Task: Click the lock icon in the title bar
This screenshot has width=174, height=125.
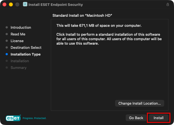Action: click(x=168, y=5)
